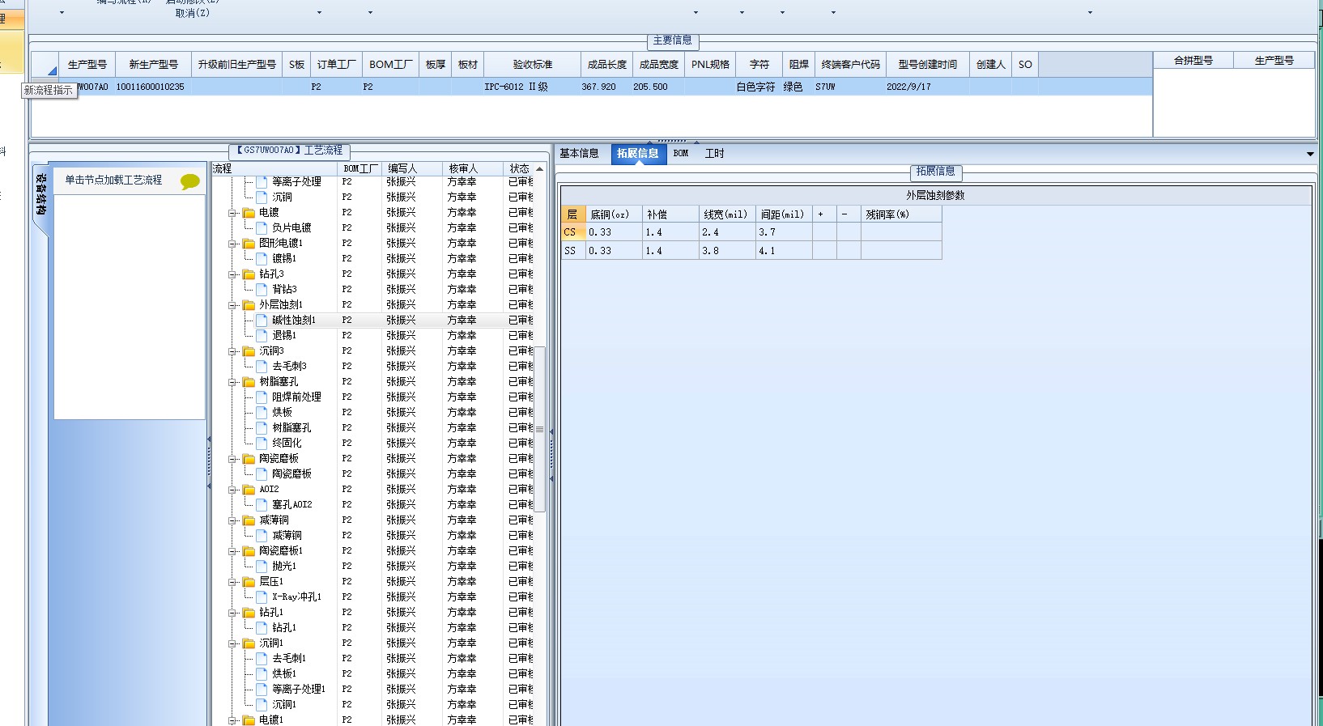Viewport: 1323px width, 726px height.
Task: Sort by 验收标准 column header
Action: 533,64
